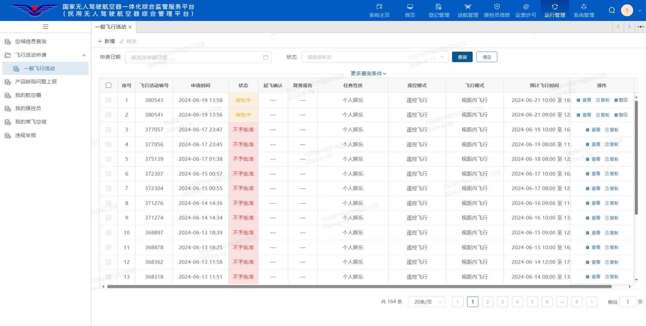Go to next page arrow in pagination
The image size is (646, 326).
(x=591, y=302)
